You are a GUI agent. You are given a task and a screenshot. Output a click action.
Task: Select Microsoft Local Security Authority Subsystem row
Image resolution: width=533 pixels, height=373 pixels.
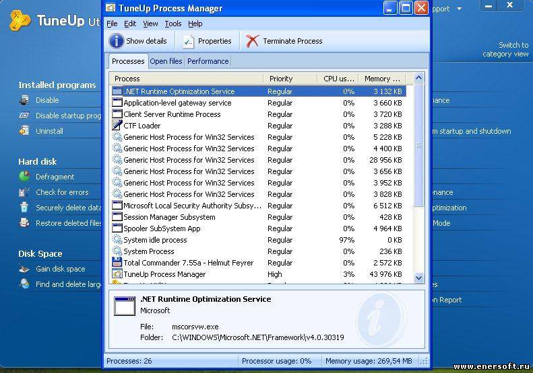[259, 206]
